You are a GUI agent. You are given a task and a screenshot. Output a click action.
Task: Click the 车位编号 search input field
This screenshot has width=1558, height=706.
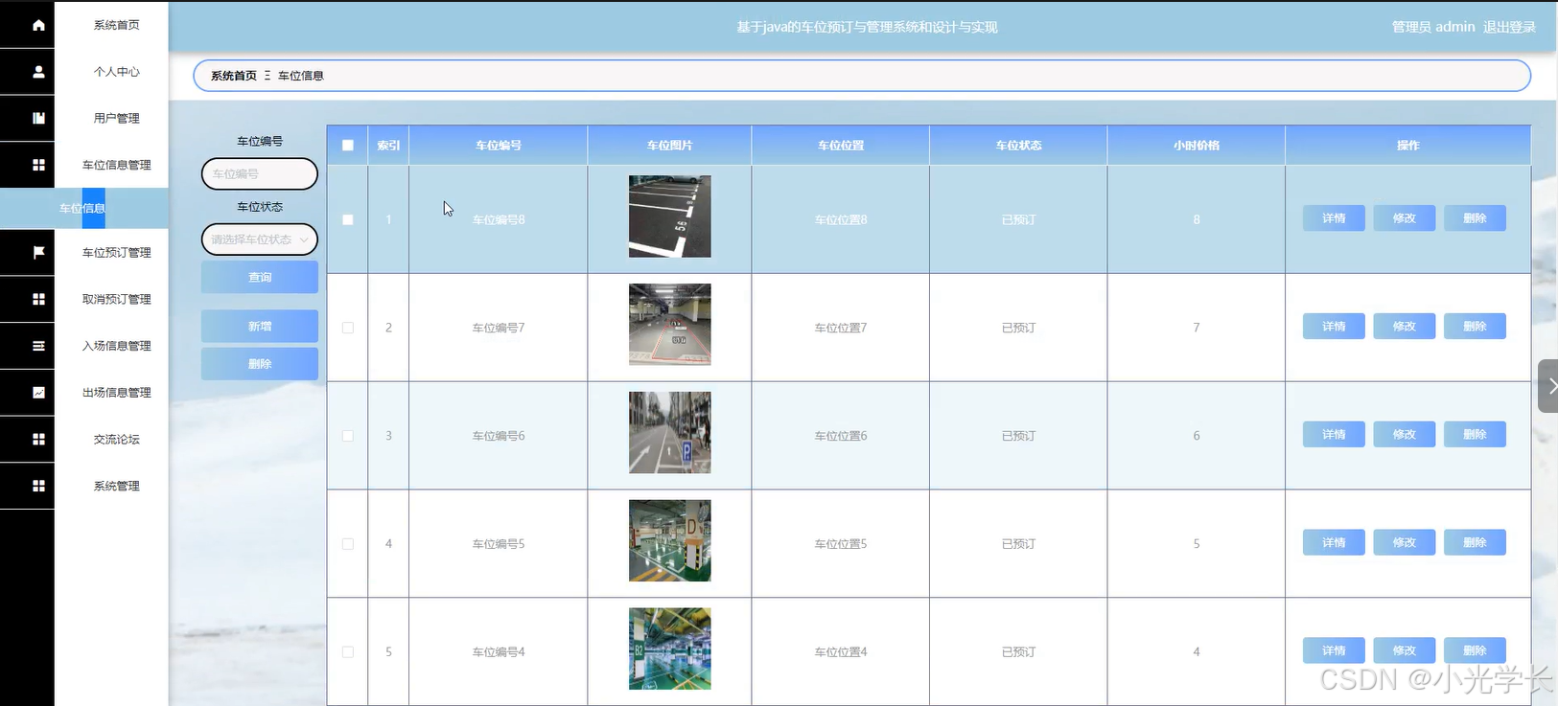[x=260, y=174]
